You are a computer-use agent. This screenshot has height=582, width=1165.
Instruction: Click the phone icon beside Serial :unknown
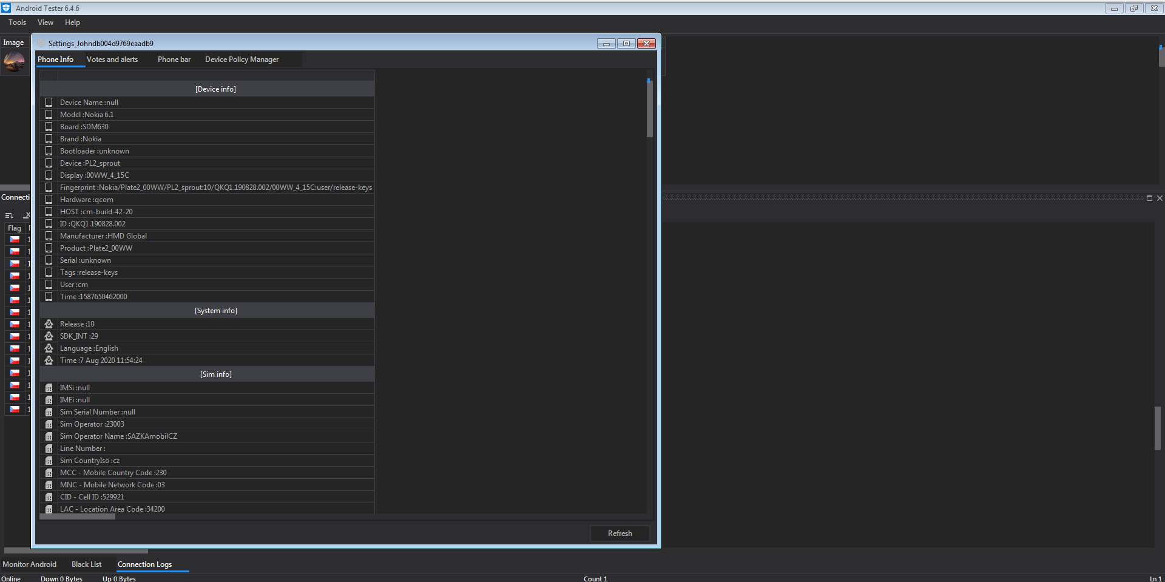click(49, 260)
